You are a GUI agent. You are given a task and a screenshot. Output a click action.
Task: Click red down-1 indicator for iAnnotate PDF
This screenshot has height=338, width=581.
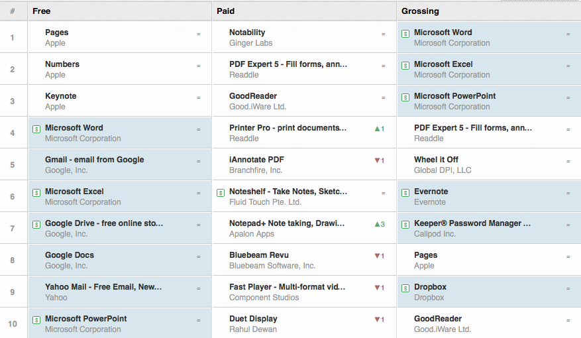pyautogui.click(x=380, y=161)
